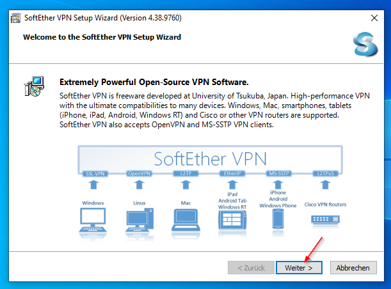Click the Cisco VPN router device icon
This screenshot has width=391, height=289.
click(x=326, y=220)
